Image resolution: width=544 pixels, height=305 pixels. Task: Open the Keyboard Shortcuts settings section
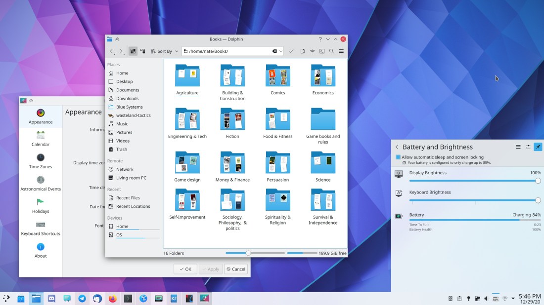41,228
